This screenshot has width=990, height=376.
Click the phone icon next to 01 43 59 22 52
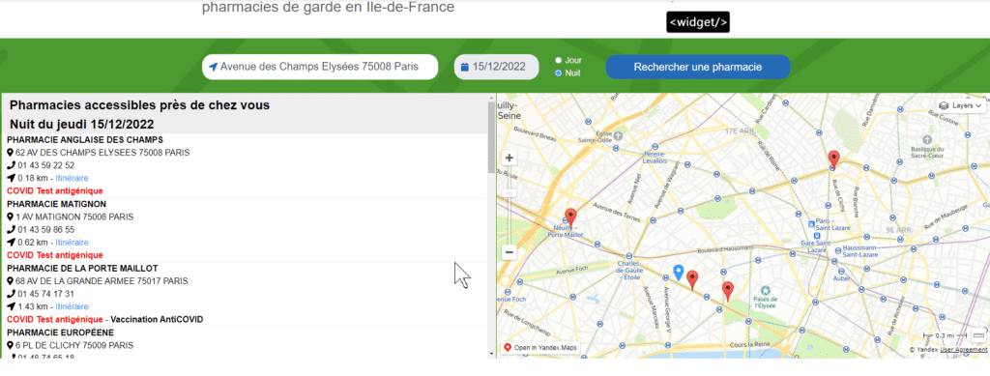click(11, 165)
